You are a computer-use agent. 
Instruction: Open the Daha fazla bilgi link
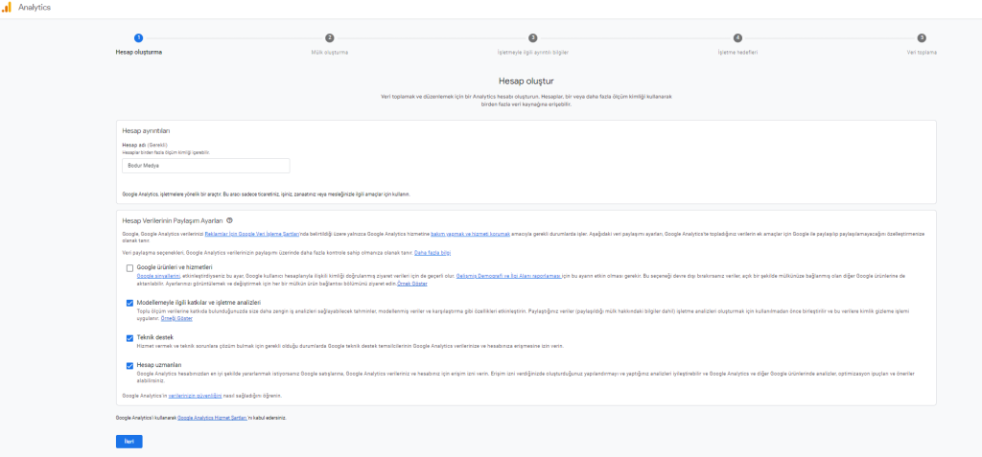(x=433, y=252)
